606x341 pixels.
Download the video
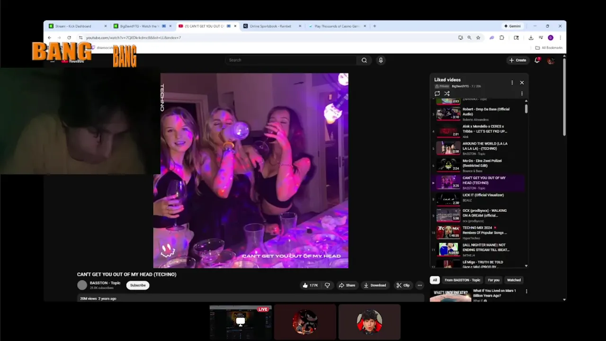(x=374, y=285)
